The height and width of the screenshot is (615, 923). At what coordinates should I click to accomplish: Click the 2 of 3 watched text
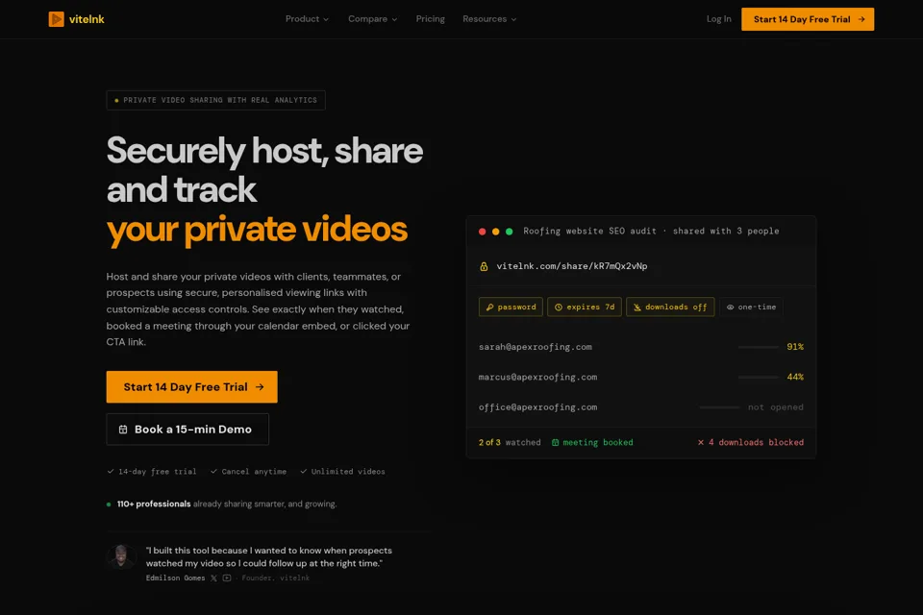pyautogui.click(x=510, y=442)
